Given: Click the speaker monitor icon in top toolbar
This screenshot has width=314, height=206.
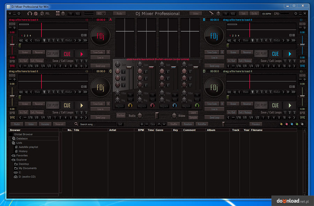Looking at the screenshot, I should (58, 13).
